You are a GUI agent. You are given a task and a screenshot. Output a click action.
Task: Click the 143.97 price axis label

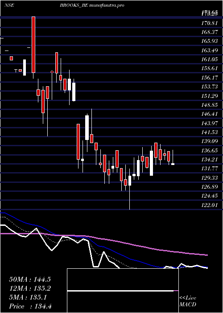coord(209,123)
